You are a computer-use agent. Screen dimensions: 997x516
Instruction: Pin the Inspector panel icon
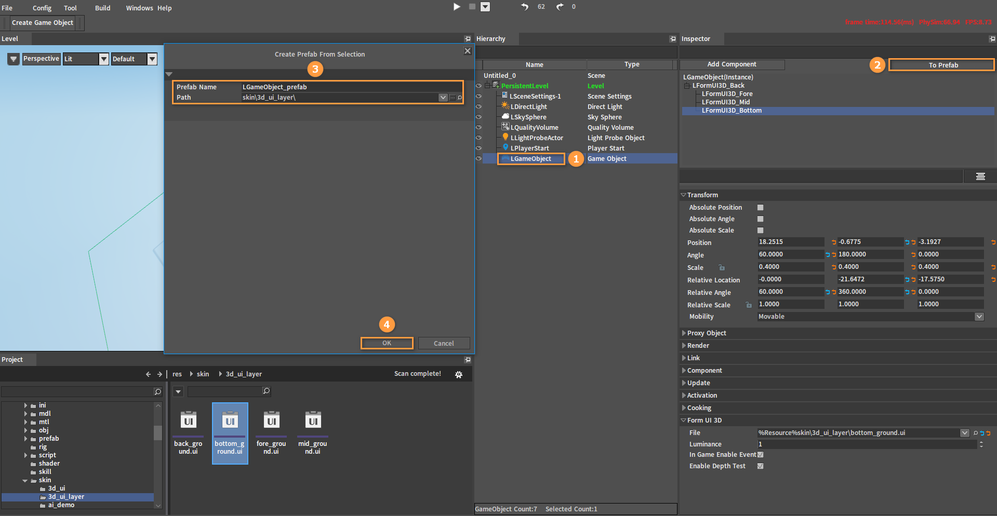992,39
